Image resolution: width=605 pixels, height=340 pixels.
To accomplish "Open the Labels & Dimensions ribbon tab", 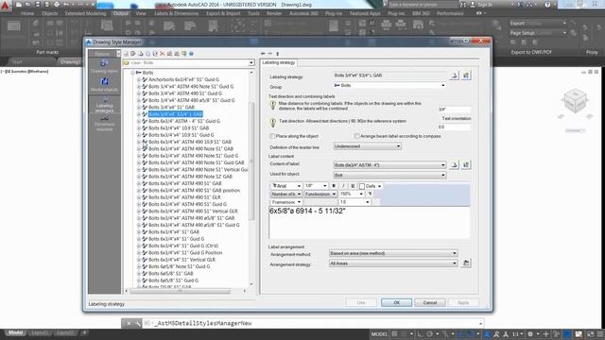I will click(177, 13).
